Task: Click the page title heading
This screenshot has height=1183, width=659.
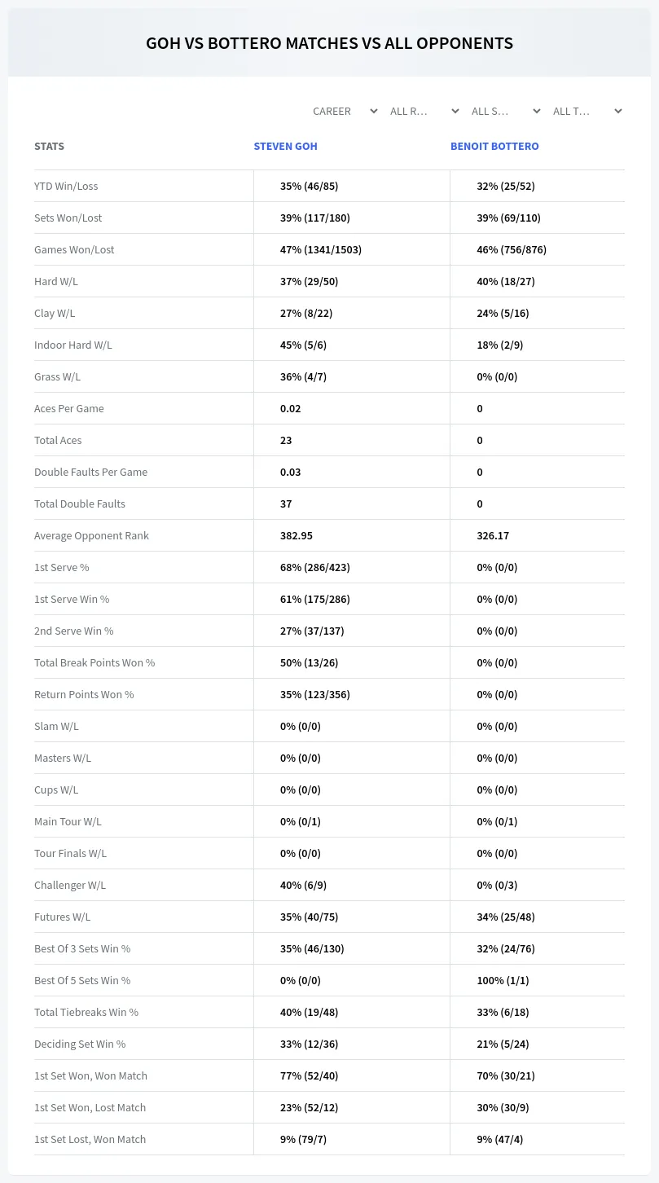Action: (x=329, y=43)
